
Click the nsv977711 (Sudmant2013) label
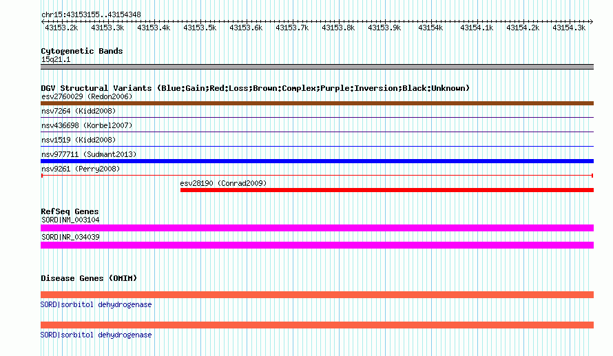point(89,154)
